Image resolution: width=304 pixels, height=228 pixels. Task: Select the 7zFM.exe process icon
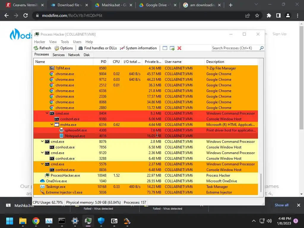pos(52,68)
